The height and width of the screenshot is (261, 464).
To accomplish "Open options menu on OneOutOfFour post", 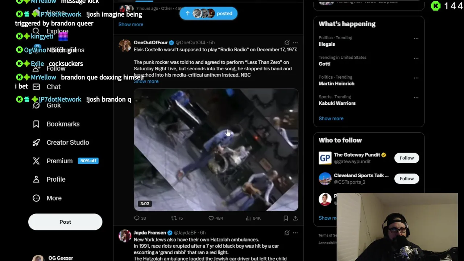I will (x=295, y=43).
